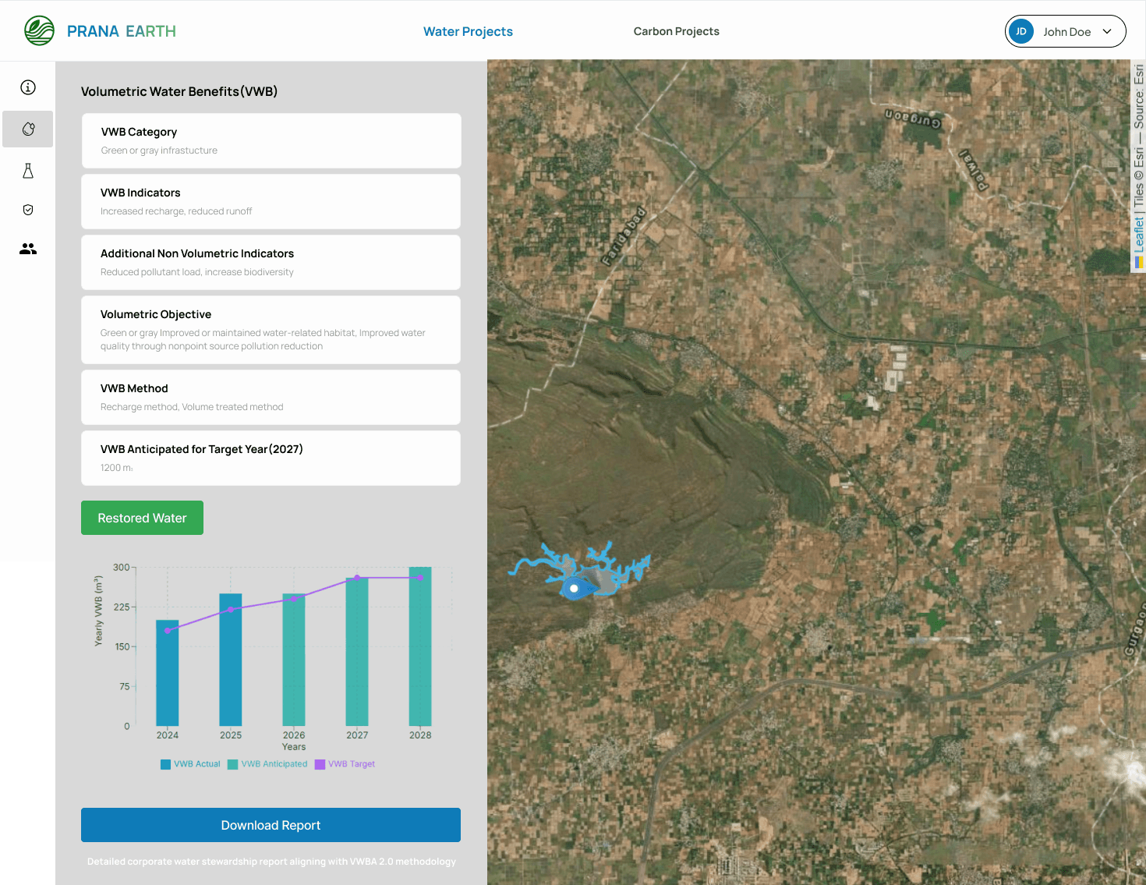Select the VWB Method card

(271, 397)
